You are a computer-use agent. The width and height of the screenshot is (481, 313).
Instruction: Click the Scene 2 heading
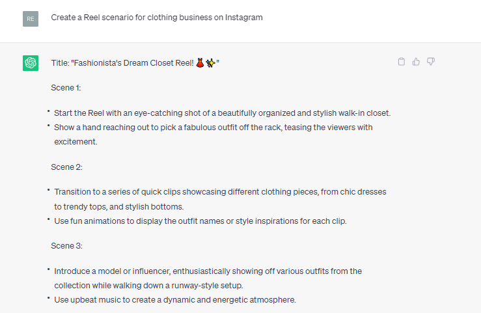click(x=66, y=167)
